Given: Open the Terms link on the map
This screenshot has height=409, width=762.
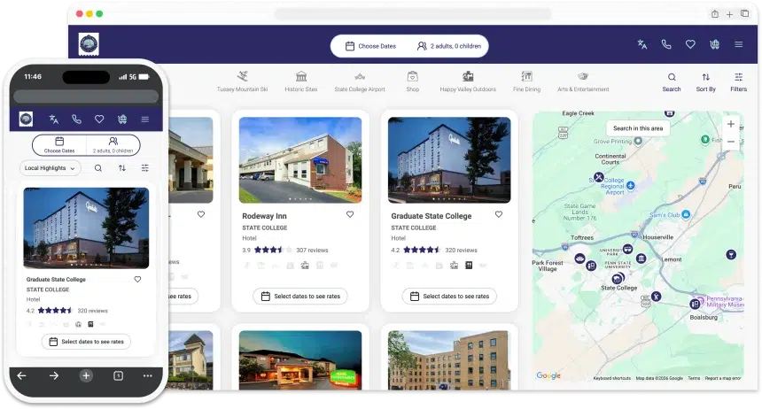Looking at the screenshot, I should tap(694, 378).
